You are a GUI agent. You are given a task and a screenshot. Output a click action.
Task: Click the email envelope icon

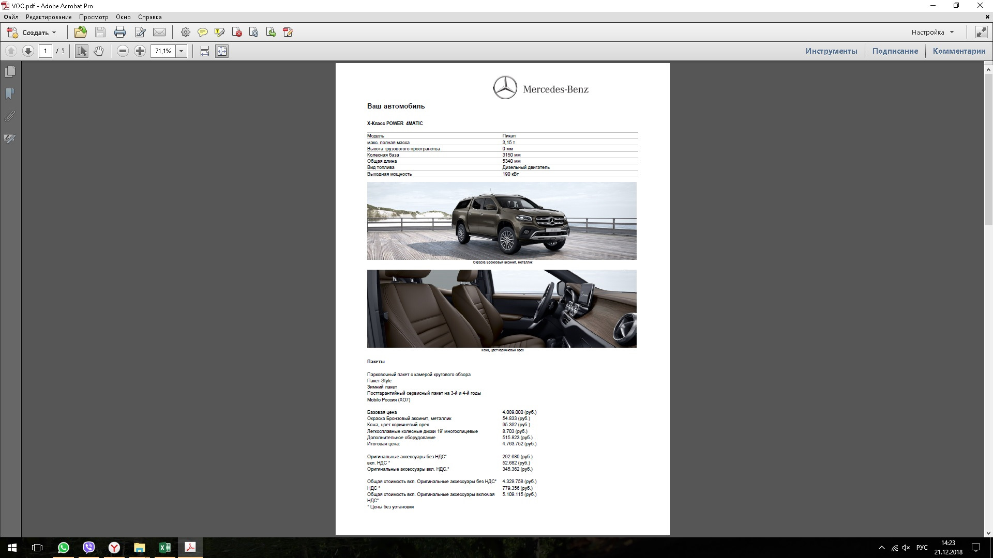tap(159, 33)
